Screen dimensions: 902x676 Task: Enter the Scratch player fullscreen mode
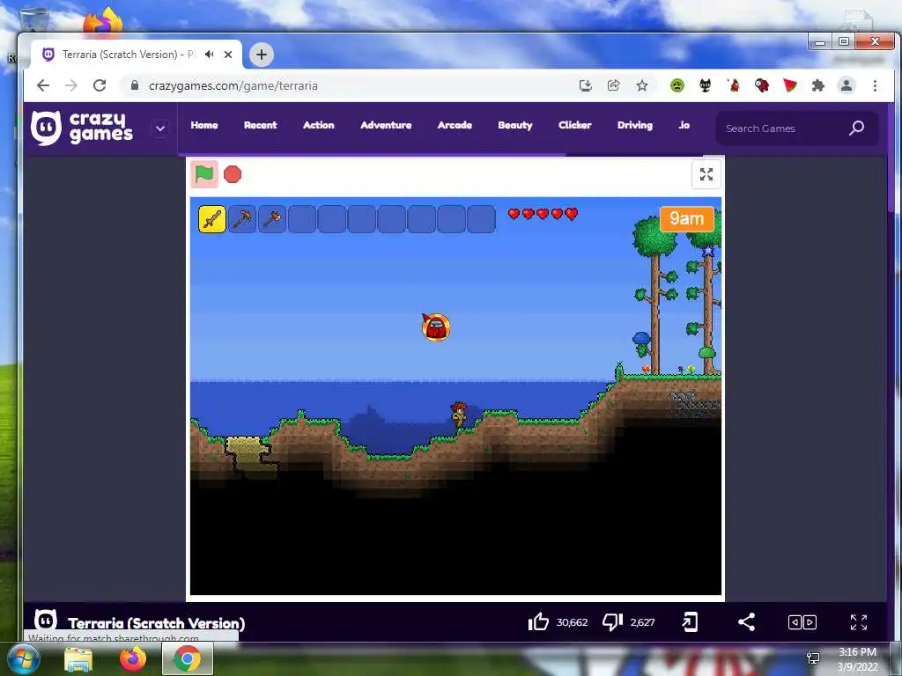(706, 174)
